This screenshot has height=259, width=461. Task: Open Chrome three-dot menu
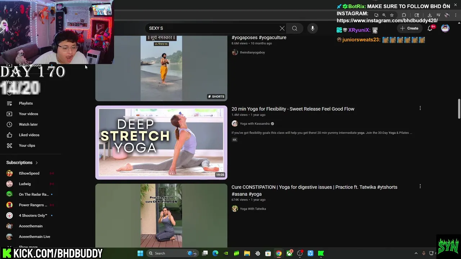coord(455,15)
